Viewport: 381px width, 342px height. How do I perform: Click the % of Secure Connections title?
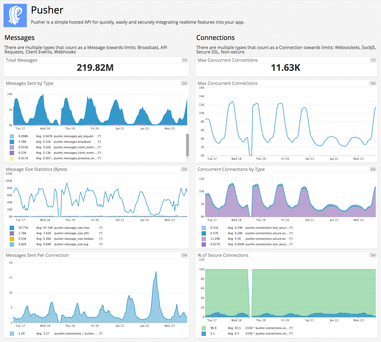[223, 255]
